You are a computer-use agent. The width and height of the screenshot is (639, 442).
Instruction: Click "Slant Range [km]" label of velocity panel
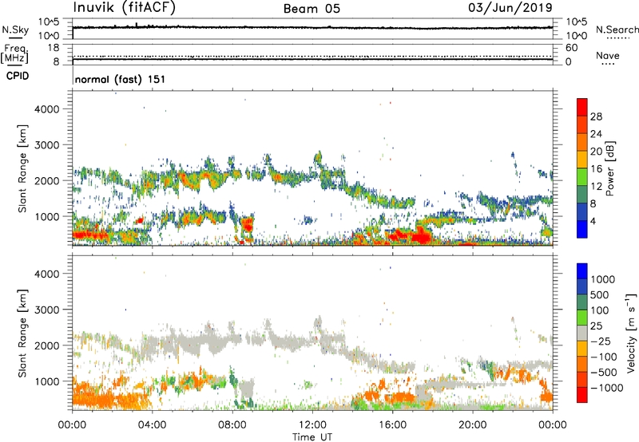22,333
